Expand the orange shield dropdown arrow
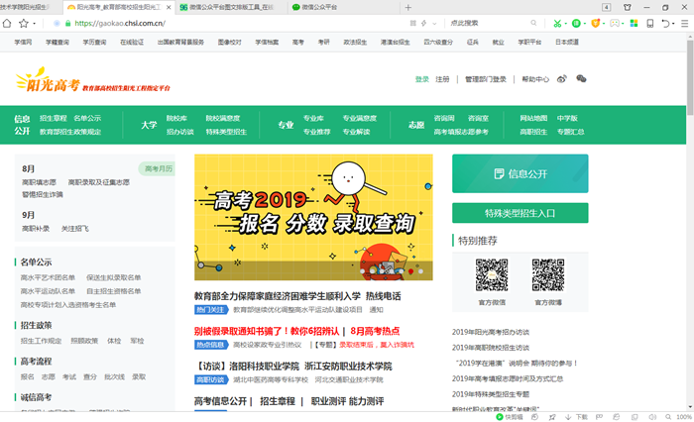The width and height of the screenshot is (694, 422). (604, 24)
